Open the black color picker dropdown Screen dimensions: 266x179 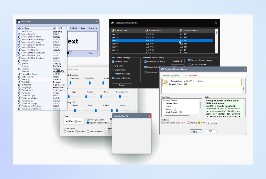point(71,53)
